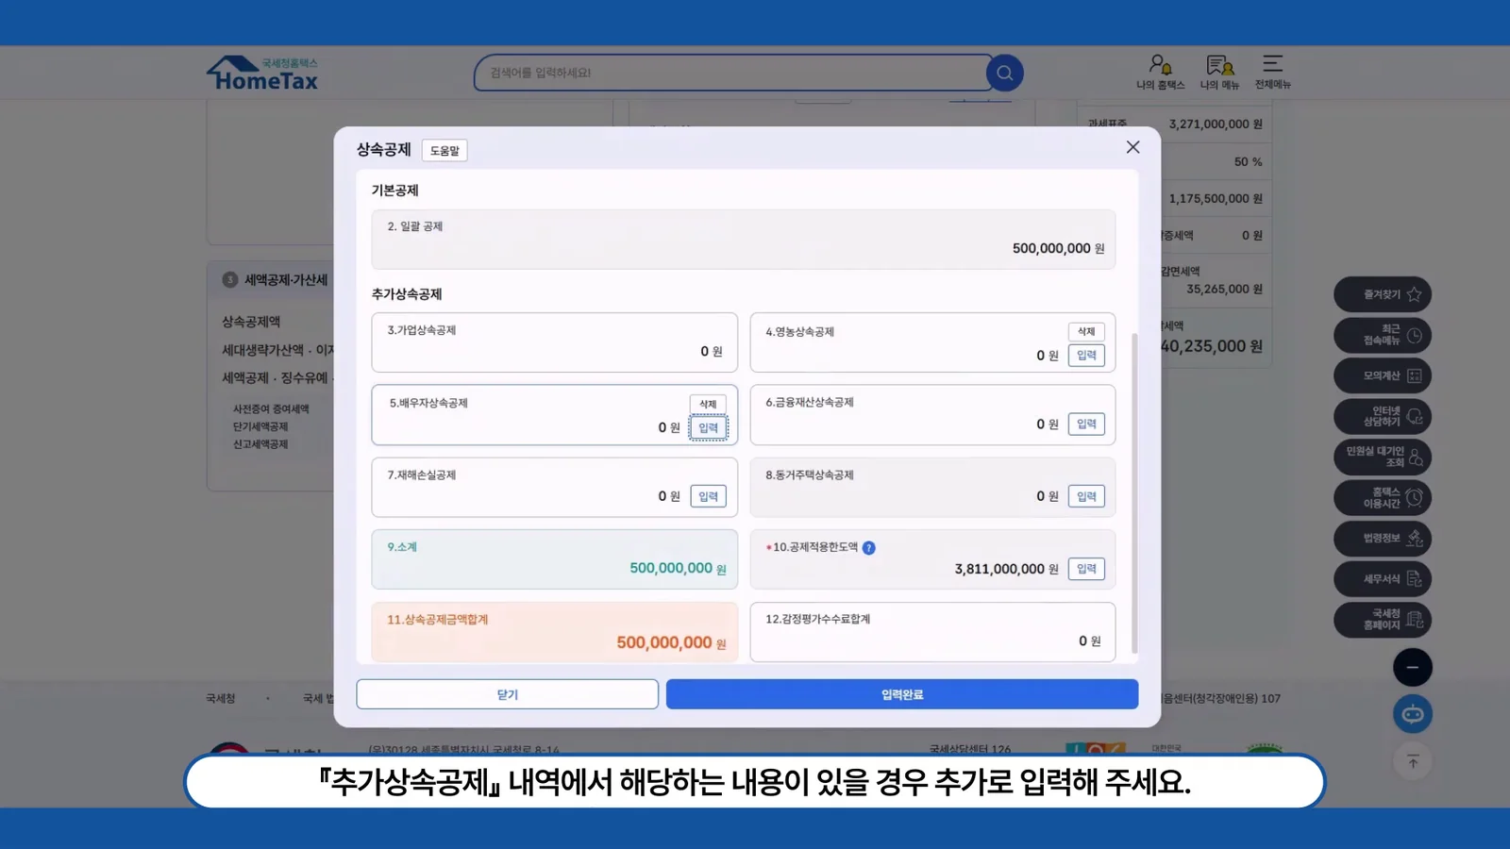Image resolution: width=1510 pixels, height=849 pixels.
Task: Open 법령정보 shortcut
Action: coord(1383,538)
